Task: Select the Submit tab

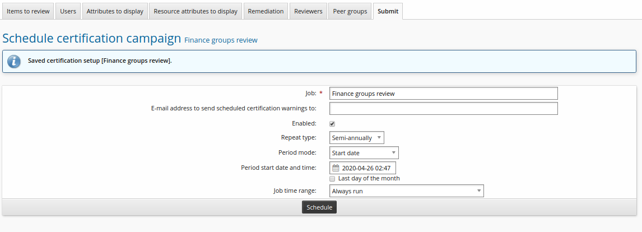Action: [x=388, y=11]
